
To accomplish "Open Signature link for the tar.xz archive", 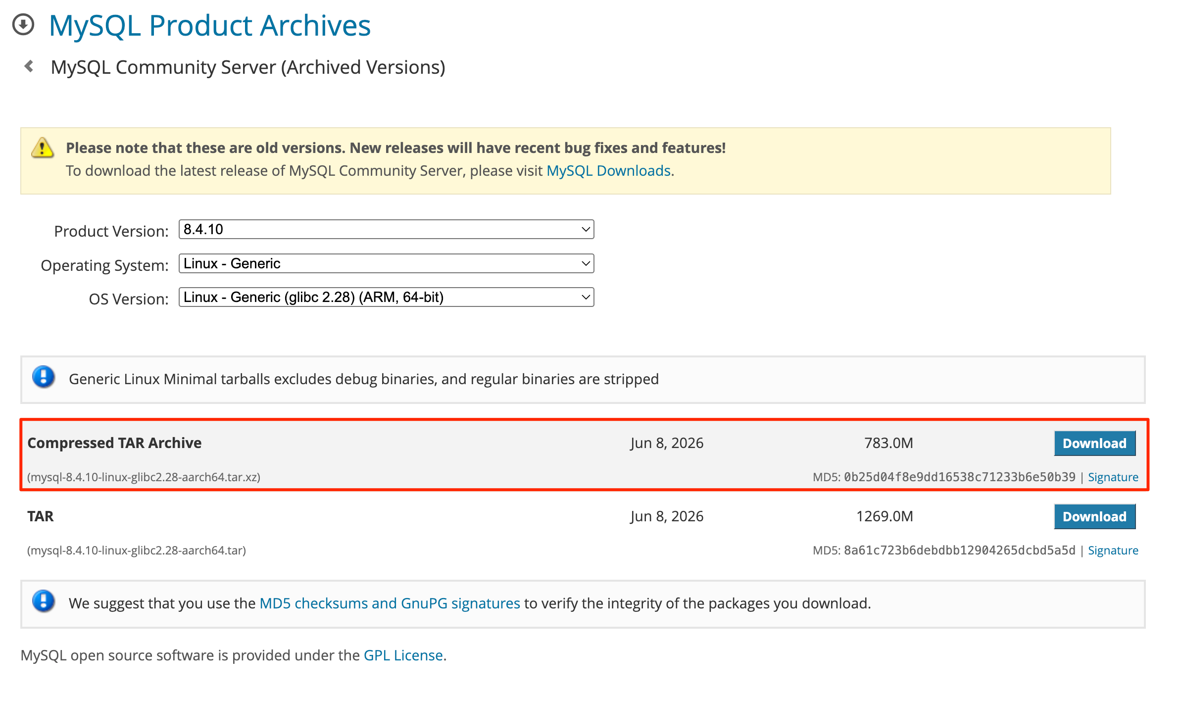I will [x=1113, y=477].
